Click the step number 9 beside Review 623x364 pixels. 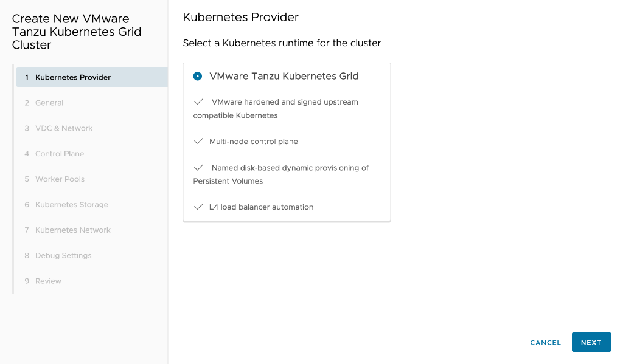click(26, 280)
